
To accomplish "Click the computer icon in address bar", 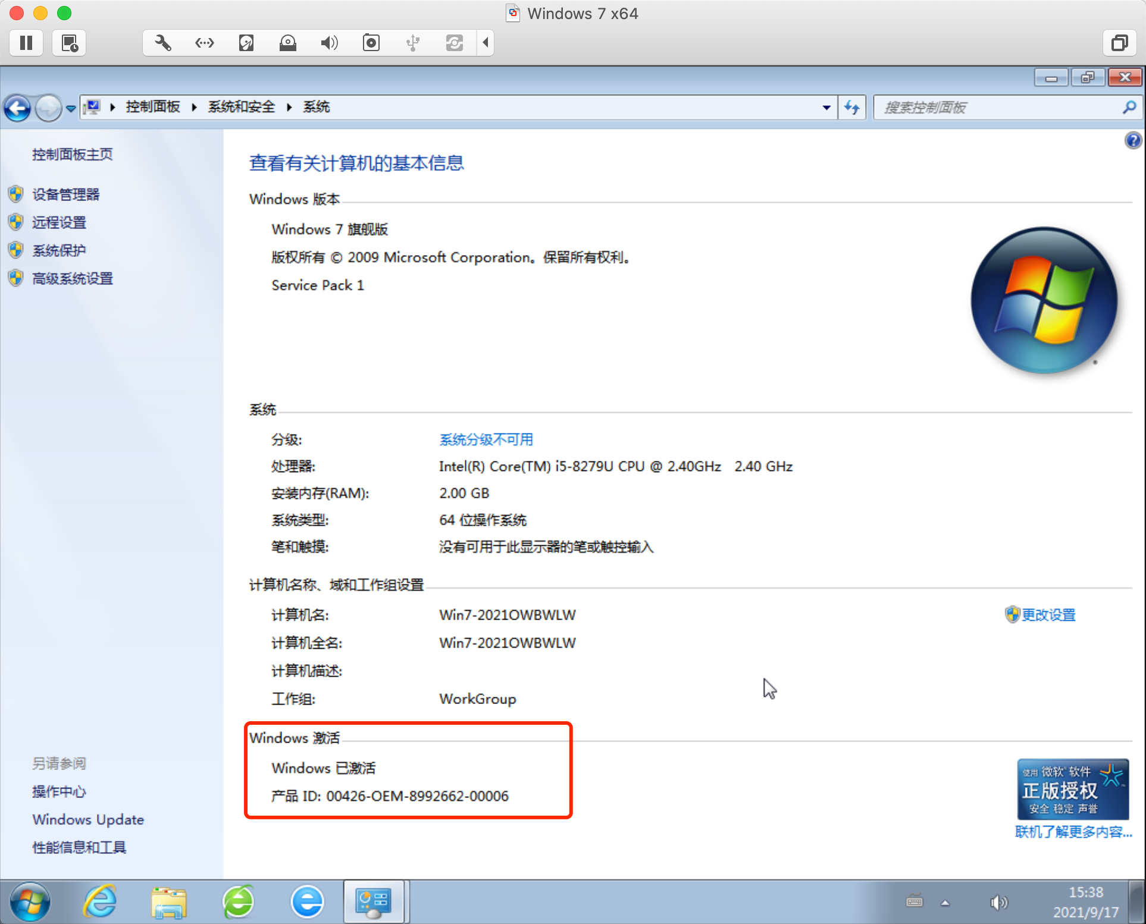I will (x=93, y=107).
